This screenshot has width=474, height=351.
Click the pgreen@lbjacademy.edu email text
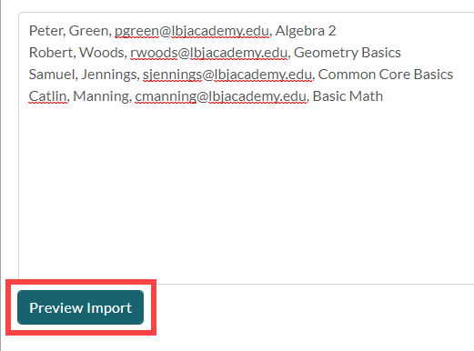(192, 31)
